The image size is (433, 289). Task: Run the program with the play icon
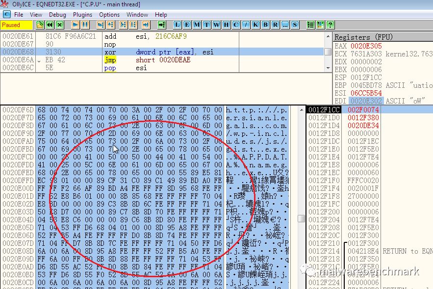(75, 25)
